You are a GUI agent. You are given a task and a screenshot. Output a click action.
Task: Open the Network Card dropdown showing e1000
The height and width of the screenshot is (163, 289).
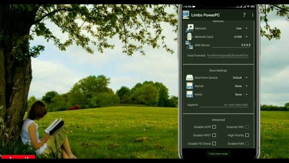pos(241,37)
